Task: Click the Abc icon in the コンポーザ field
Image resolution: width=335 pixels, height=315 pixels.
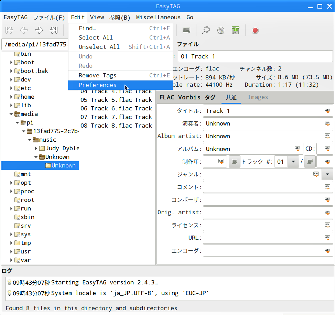Action: click(327, 199)
